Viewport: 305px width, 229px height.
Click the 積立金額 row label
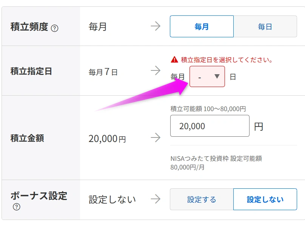tap(27, 138)
